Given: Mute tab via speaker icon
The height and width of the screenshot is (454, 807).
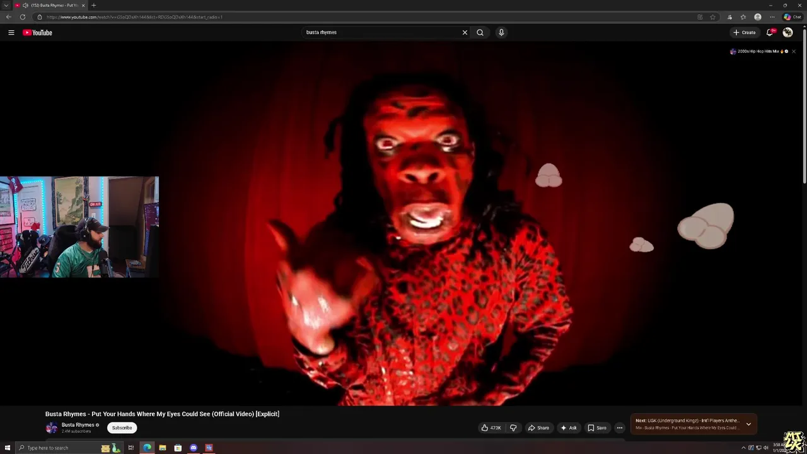Looking at the screenshot, I should 25,5.
